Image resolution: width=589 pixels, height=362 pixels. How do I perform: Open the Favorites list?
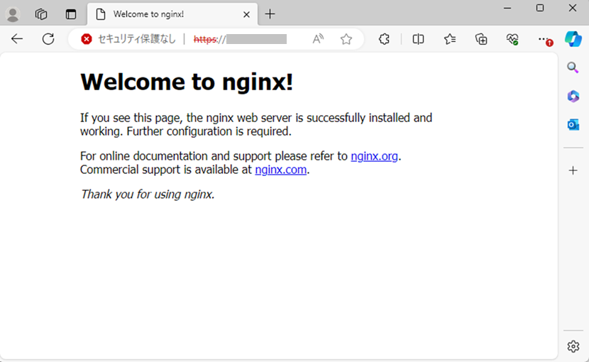point(450,39)
